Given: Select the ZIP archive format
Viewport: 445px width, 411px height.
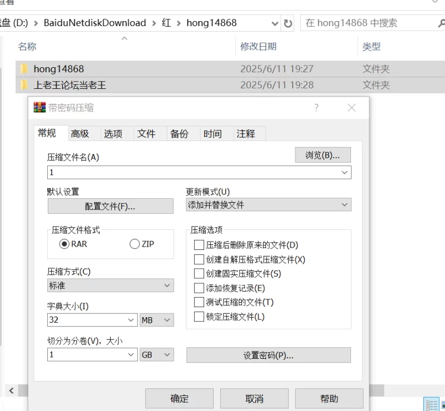Looking at the screenshot, I should 135,244.
